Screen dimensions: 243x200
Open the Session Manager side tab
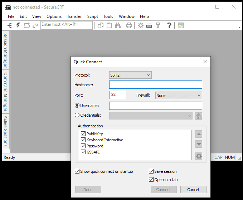6,50
